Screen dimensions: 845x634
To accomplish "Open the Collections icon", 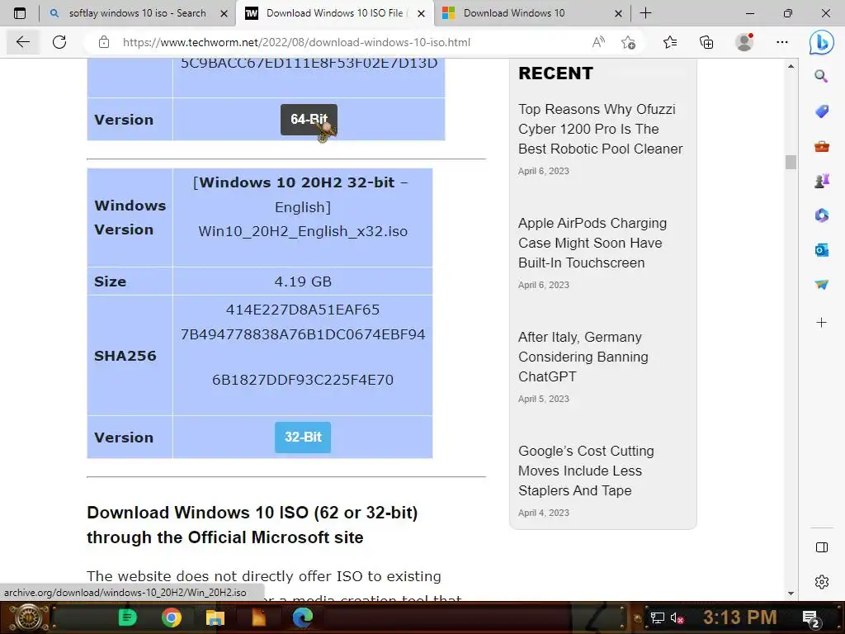I will click(706, 42).
